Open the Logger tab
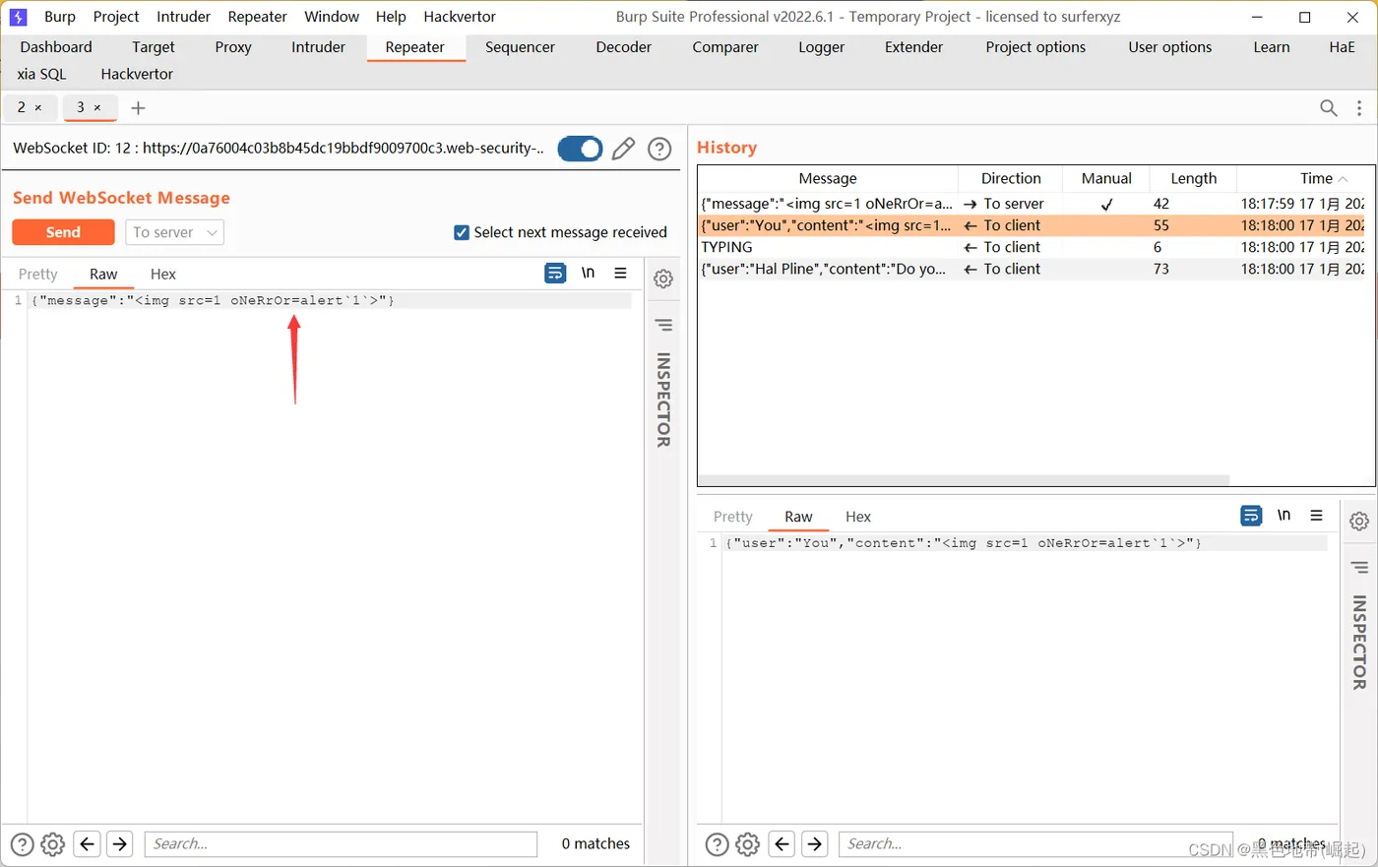The height and width of the screenshot is (867, 1378). coord(822,47)
